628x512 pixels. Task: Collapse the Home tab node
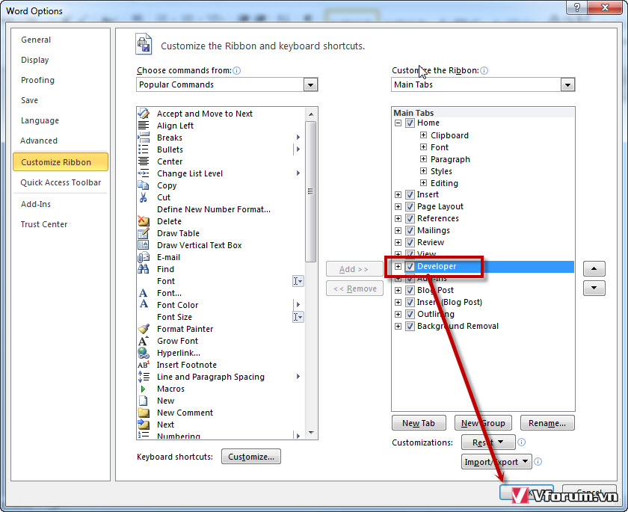[398, 123]
